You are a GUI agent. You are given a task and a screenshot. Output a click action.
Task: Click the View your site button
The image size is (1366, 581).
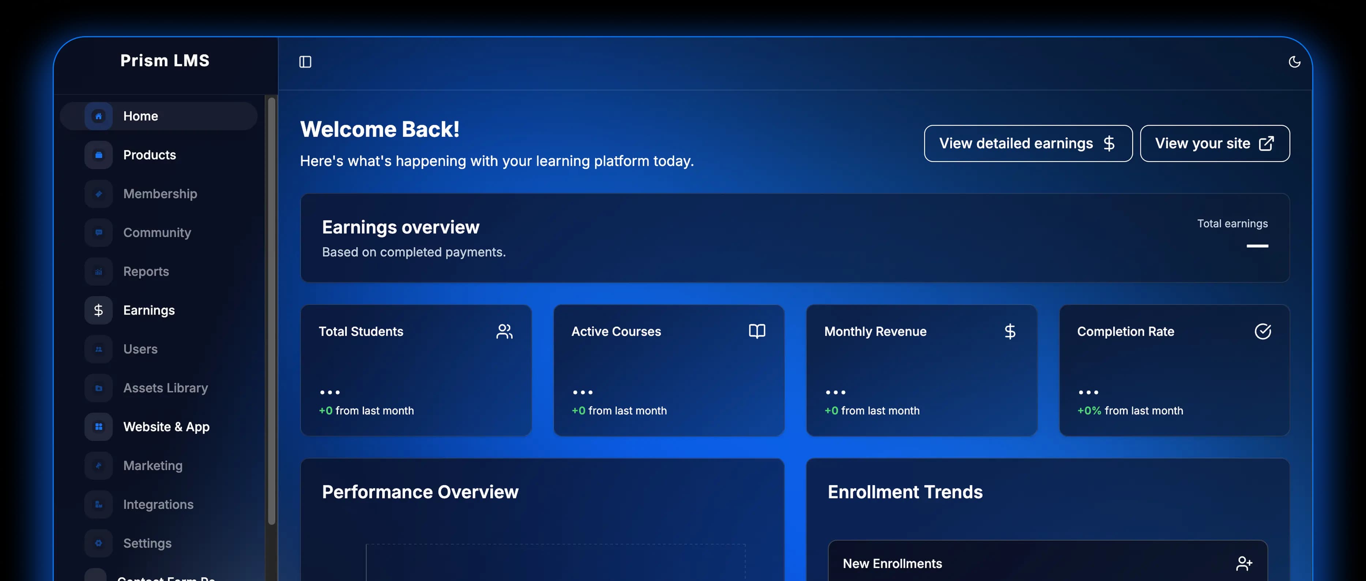click(1214, 144)
